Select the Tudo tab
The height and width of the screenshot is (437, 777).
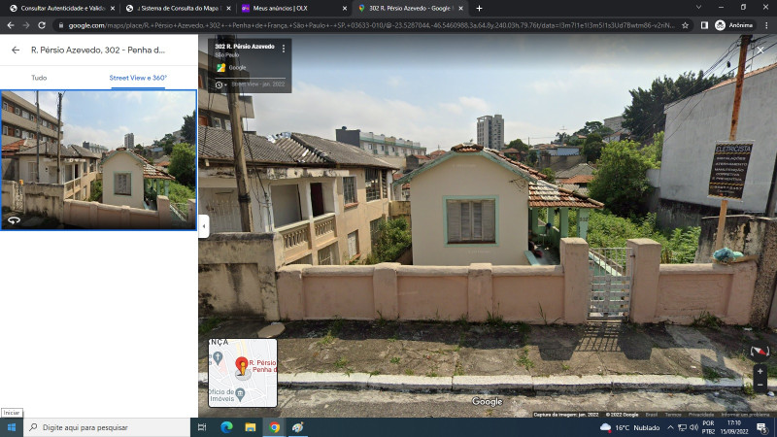pyautogui.click(x=39, y=78)
